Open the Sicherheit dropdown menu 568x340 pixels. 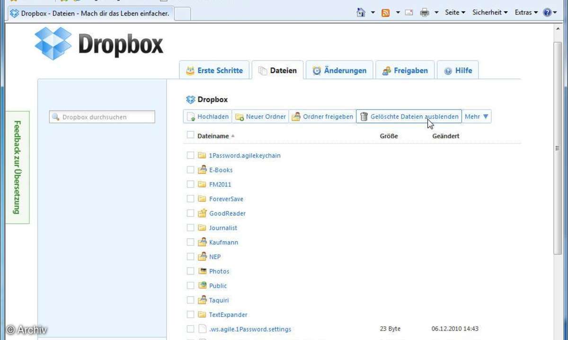[x=490, y=13]
